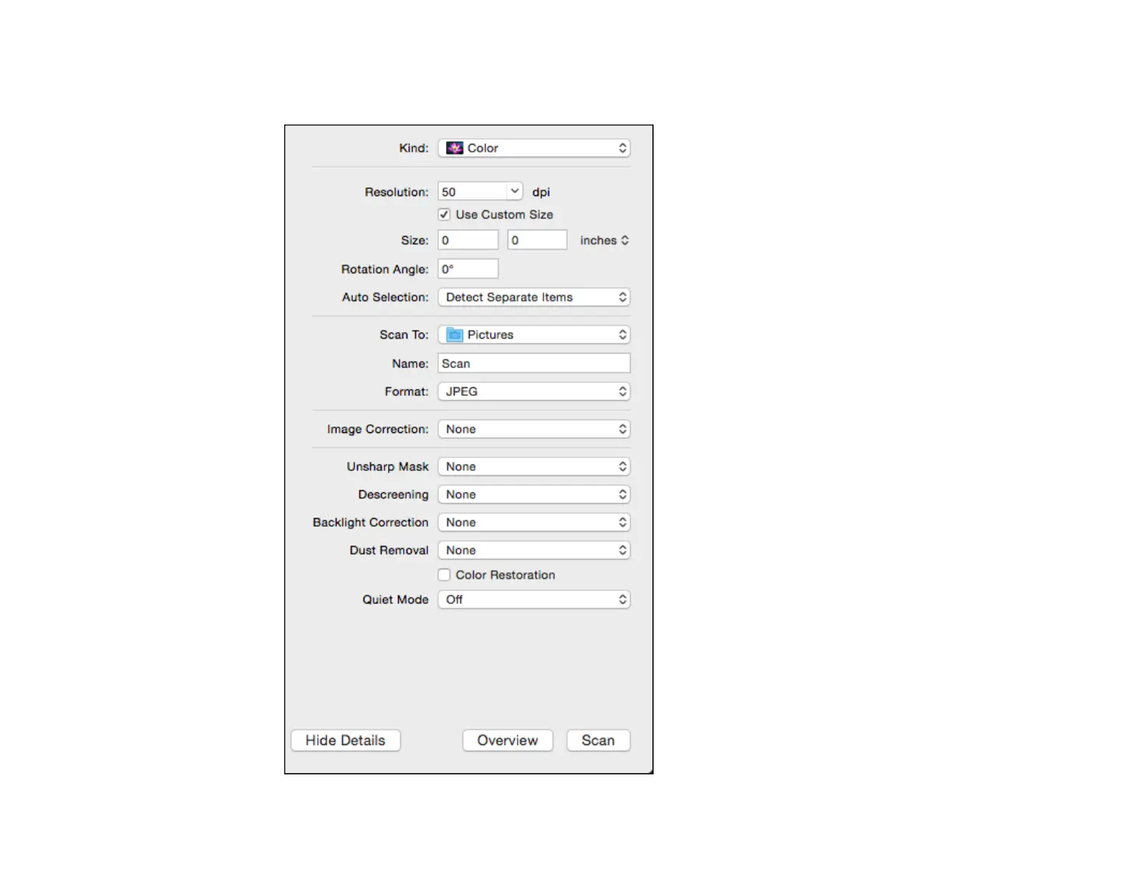The height and width of the screenshot is (876, 1134).
Task: Open the Backlight Correction dropdown
Action: pyautogui.click(x=534, y=522)
